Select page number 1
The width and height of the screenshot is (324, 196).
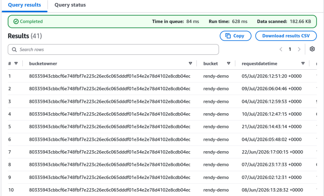pyautogui.click(x=290, y=49)
